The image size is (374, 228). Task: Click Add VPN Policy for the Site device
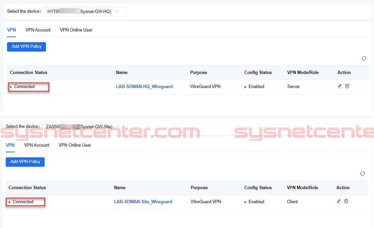(x=25, y=162)
